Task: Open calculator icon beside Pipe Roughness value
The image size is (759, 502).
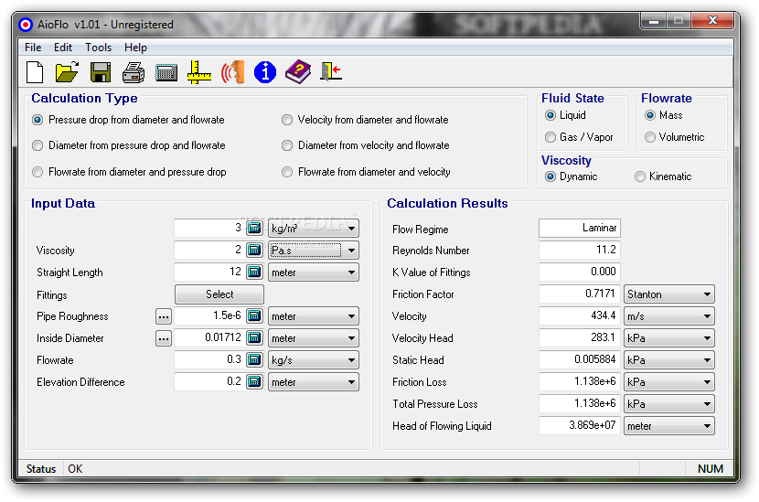Action: (x=254, y=315)
